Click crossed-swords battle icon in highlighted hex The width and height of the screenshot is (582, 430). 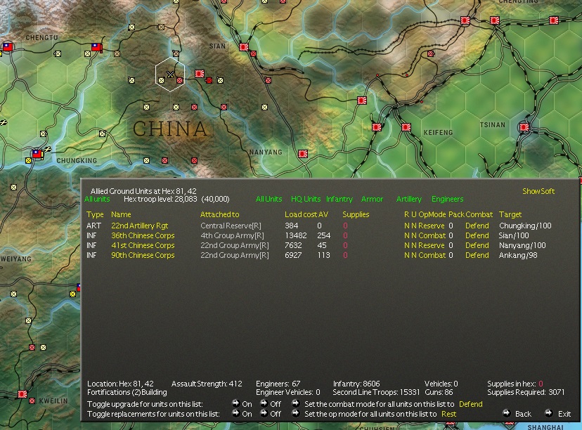pos(170,74)
